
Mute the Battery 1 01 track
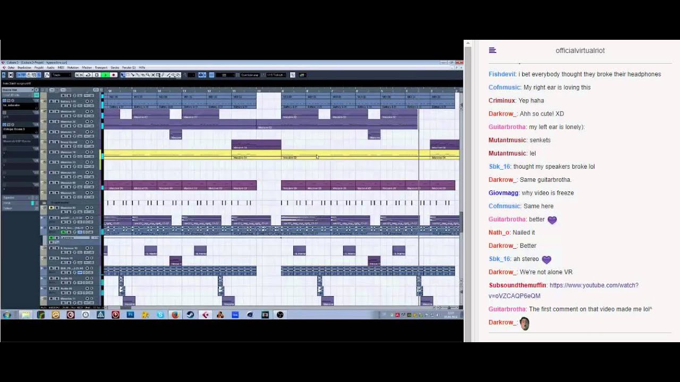pos(52,101)
